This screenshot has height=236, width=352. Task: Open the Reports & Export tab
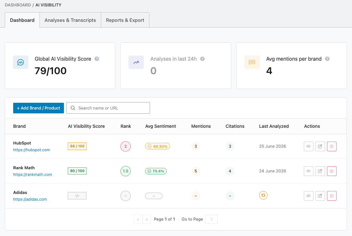125,20
